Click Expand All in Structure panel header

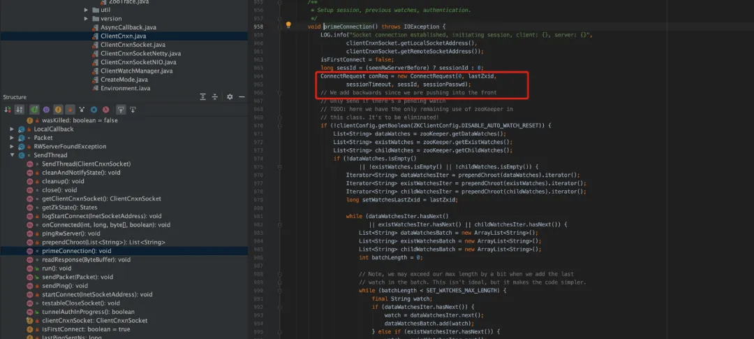point(203,96)
